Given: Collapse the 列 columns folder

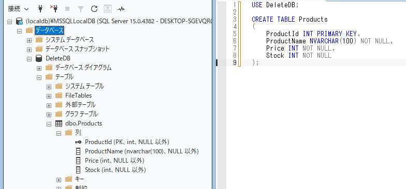Looking at the screenshot, I should tap(59, 133).
